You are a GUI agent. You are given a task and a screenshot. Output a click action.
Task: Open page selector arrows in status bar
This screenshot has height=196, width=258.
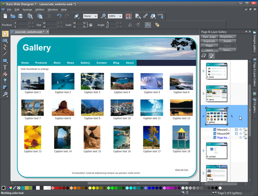point(214,193)
